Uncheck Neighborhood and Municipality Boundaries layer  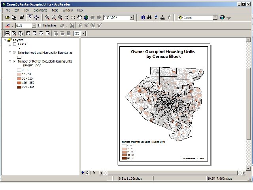click(15, 53)
